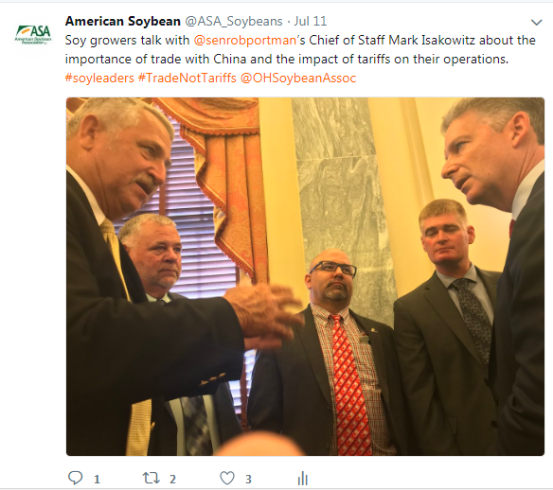
Task: Follow the @senrobportman mention link
Action: coord(244,40)
